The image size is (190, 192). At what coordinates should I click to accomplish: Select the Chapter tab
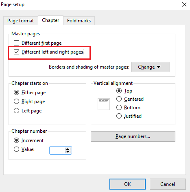coord(50,20)
